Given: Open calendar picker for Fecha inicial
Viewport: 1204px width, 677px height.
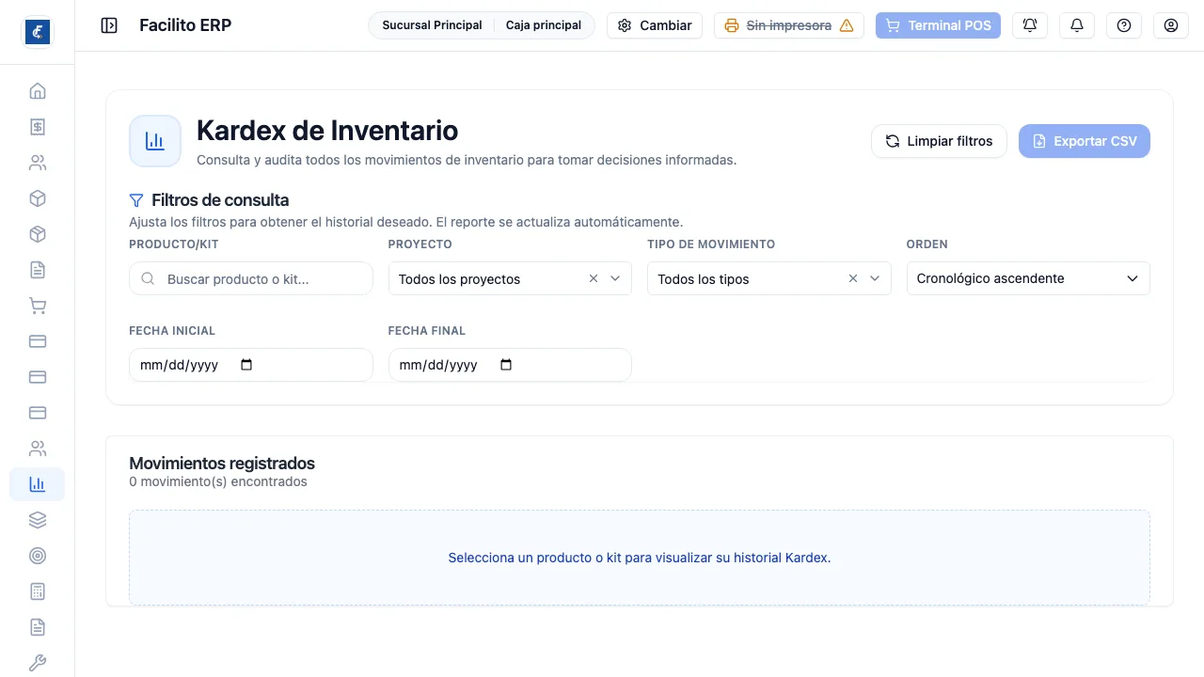Looking at the screenshot, I should (x=246, y=365).
